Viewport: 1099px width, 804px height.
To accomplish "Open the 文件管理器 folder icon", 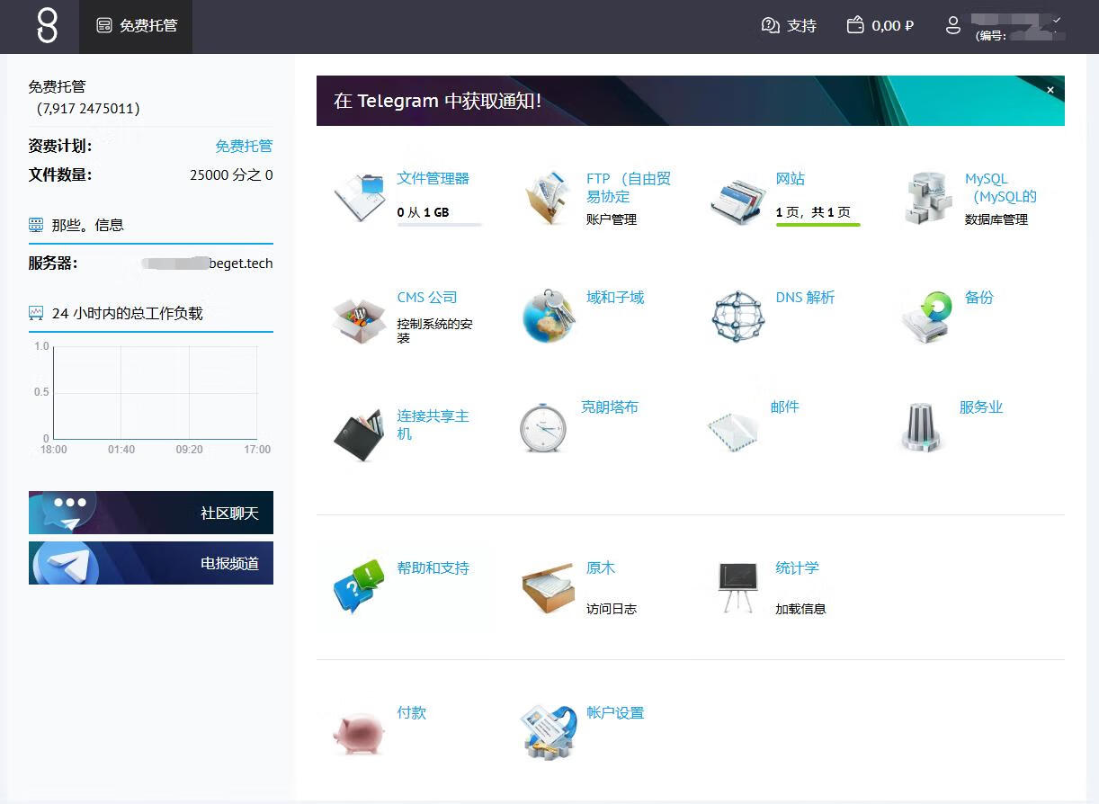I will 360,197.
